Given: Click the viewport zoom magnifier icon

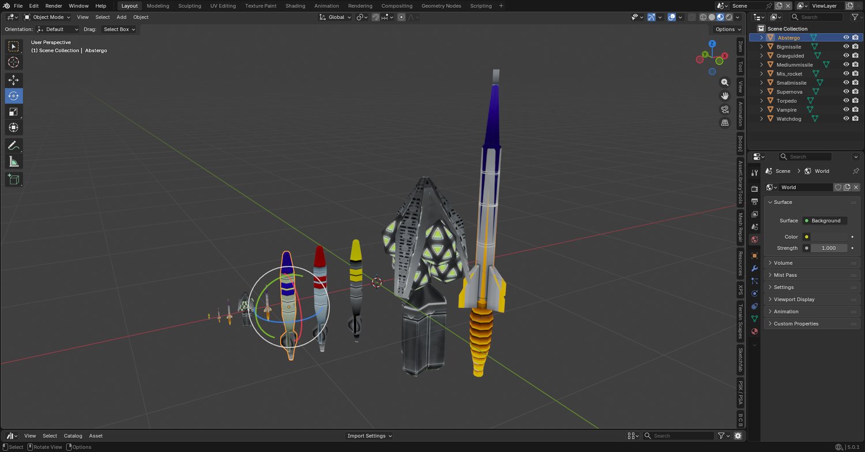Looking at the screenshot, I should click(725, 82).
